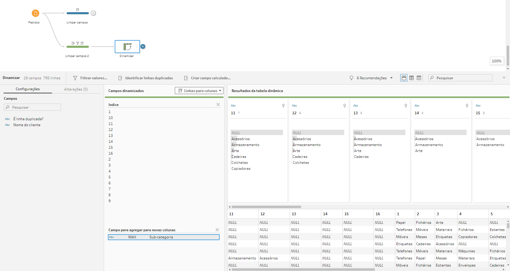Viewport: 510px width, 271px height.
Task: Click the lightbulb recommendation on column 11
Action: [283, 106]
